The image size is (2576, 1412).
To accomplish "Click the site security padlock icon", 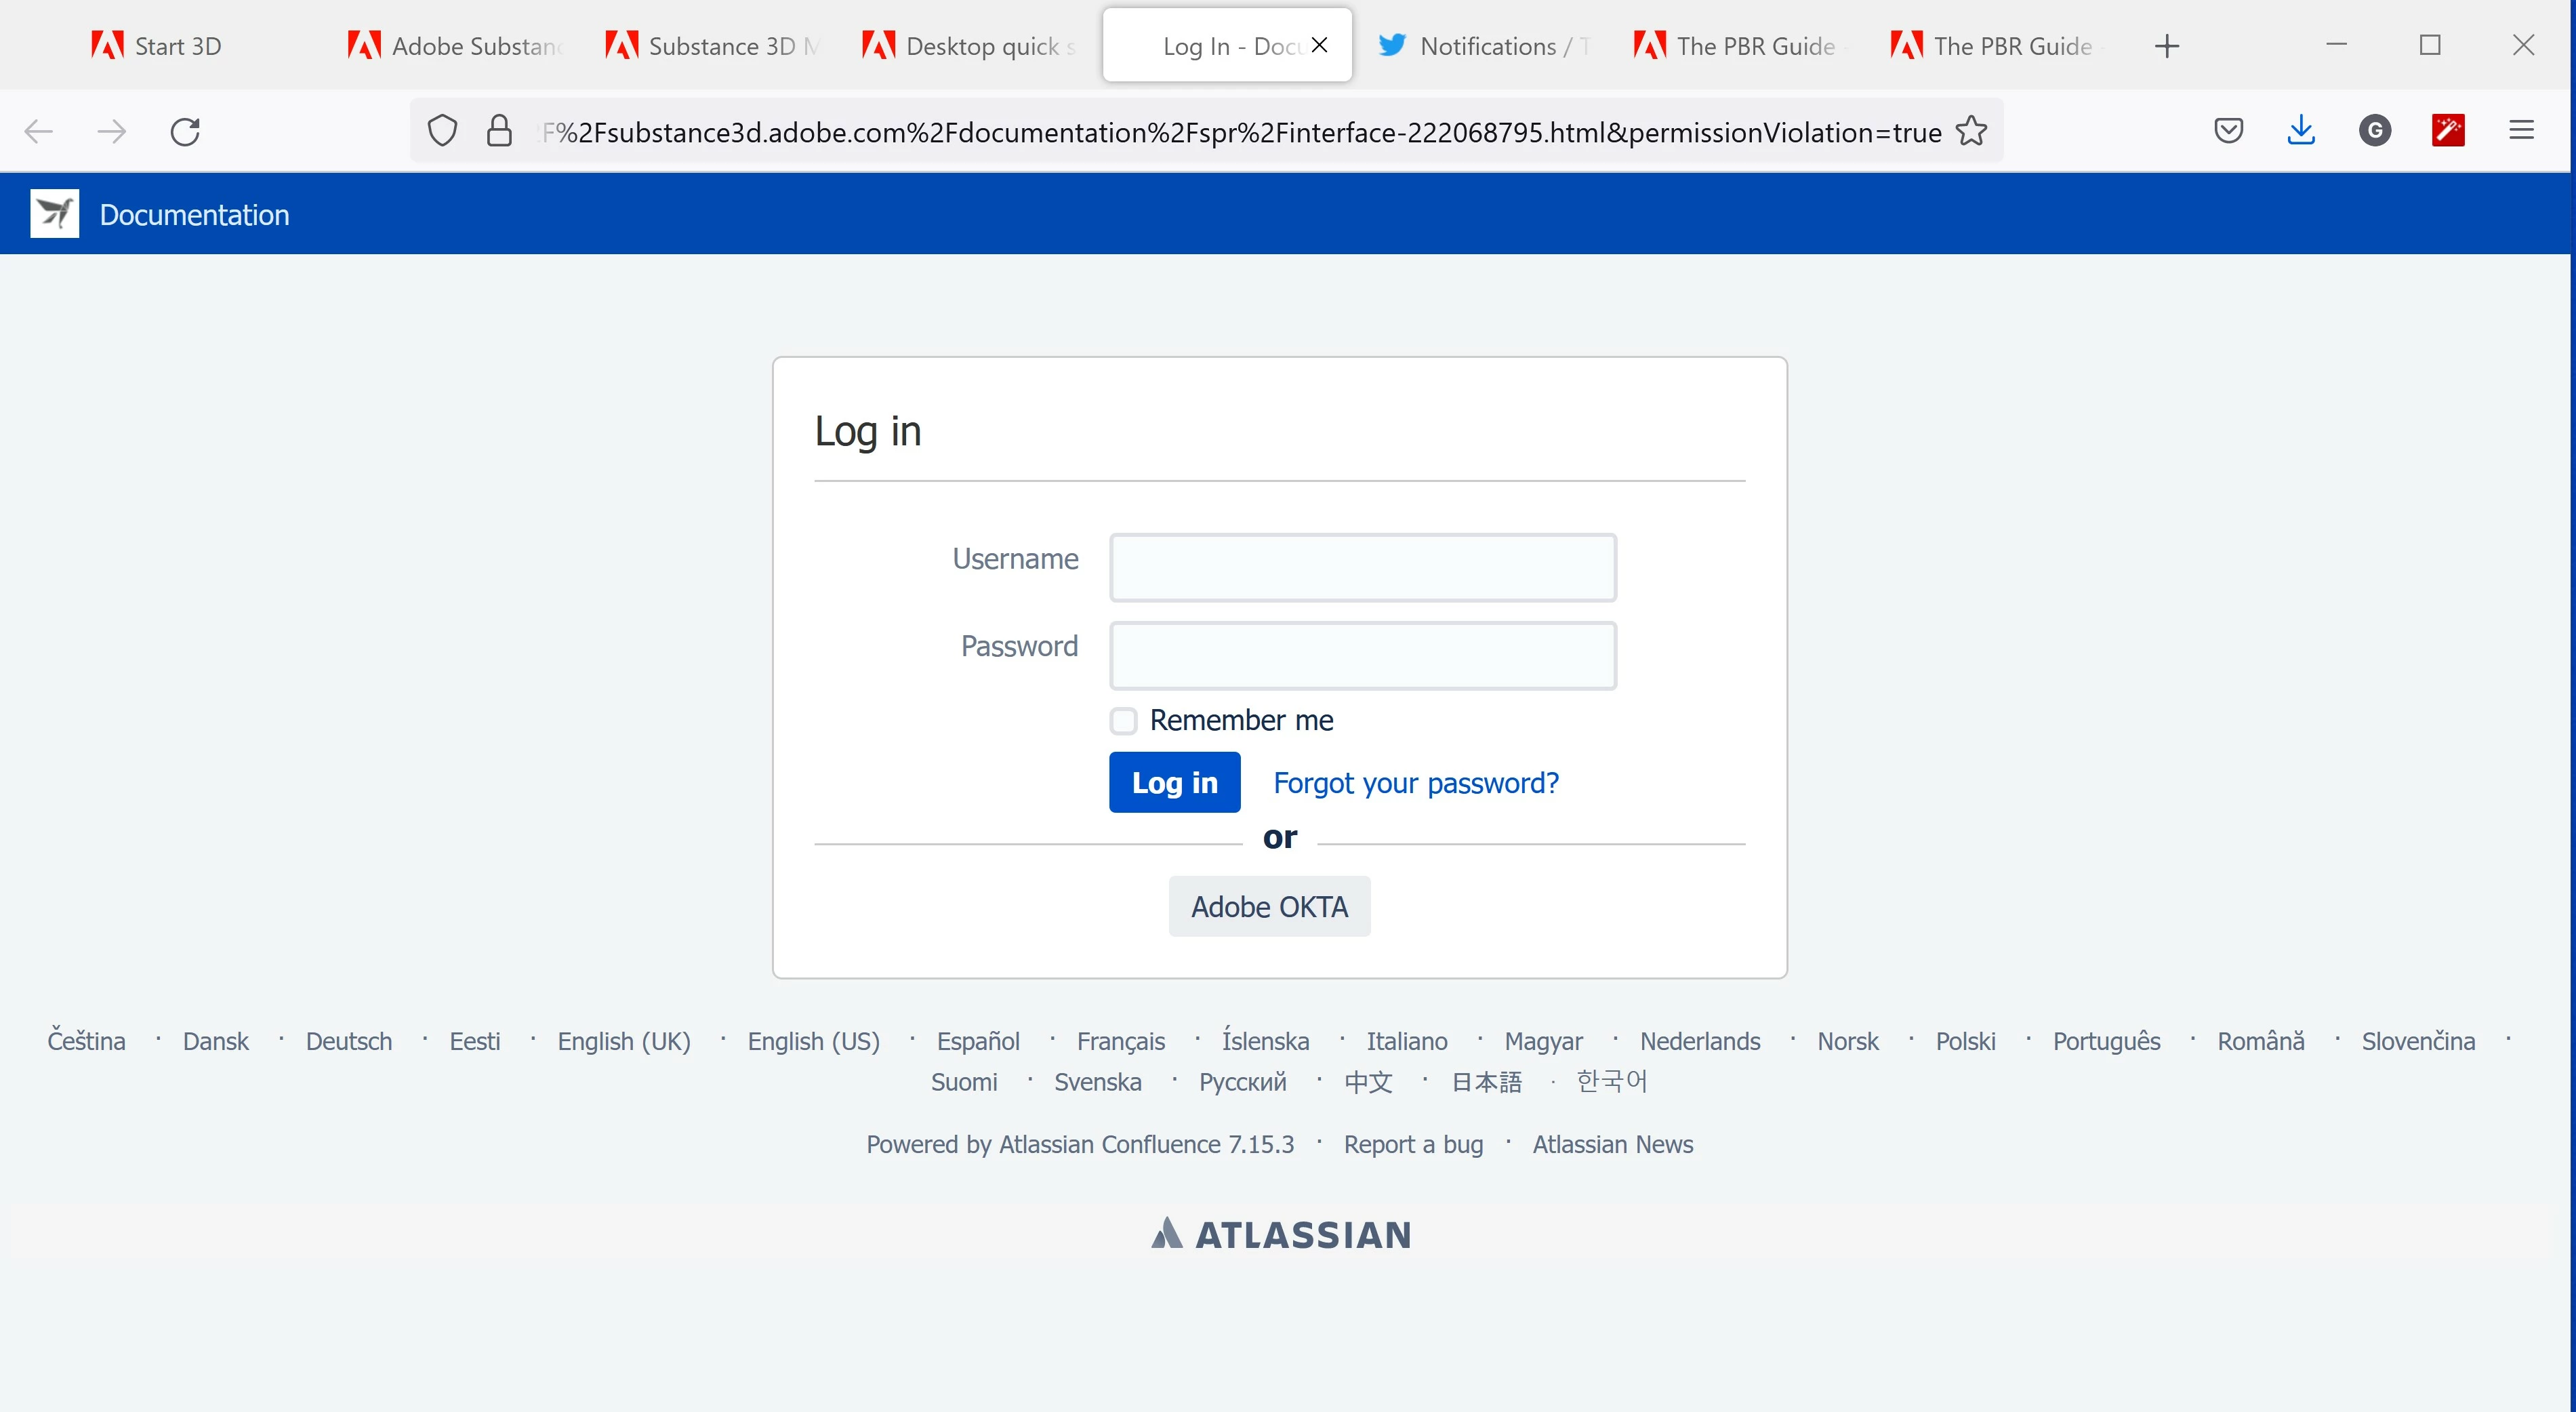I will [499, 131].
